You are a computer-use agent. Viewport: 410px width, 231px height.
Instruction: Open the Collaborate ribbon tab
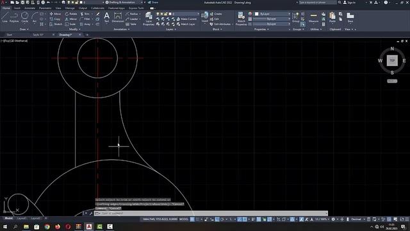97,8
